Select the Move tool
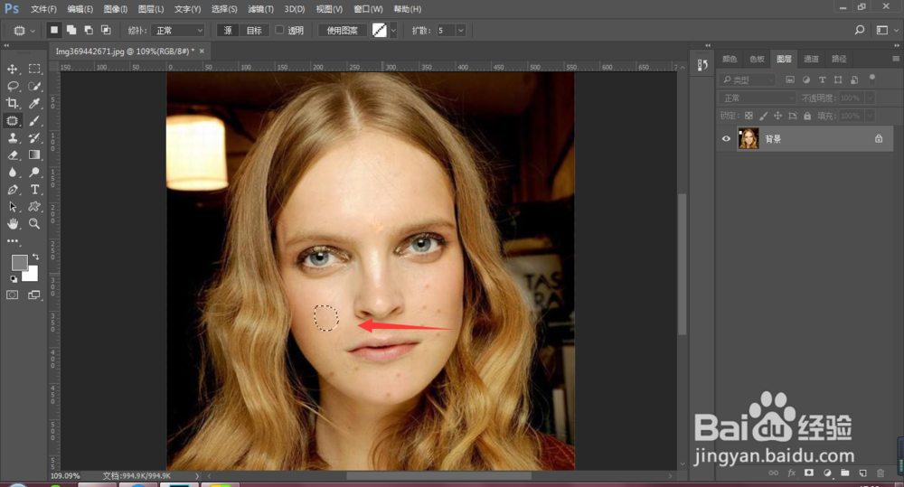This screenshot has height=487, width=904. point(12,70)
